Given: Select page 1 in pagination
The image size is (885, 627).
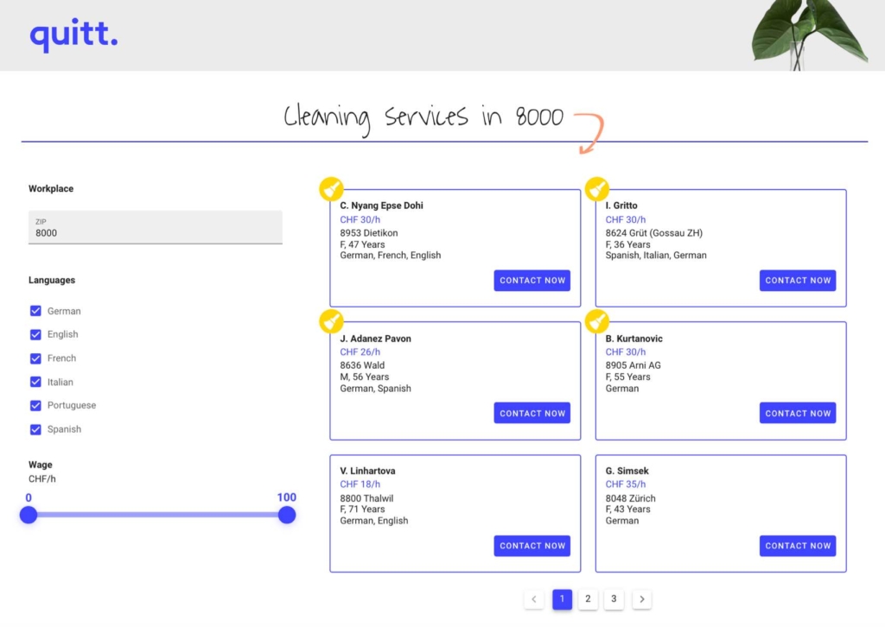Looking at the screenshot, I should coord(562,599).
